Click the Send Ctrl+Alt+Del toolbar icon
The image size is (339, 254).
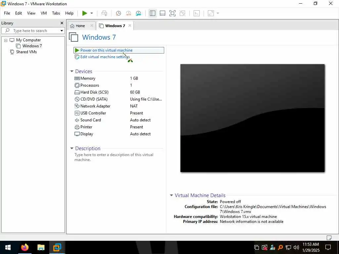coord(104,13)
